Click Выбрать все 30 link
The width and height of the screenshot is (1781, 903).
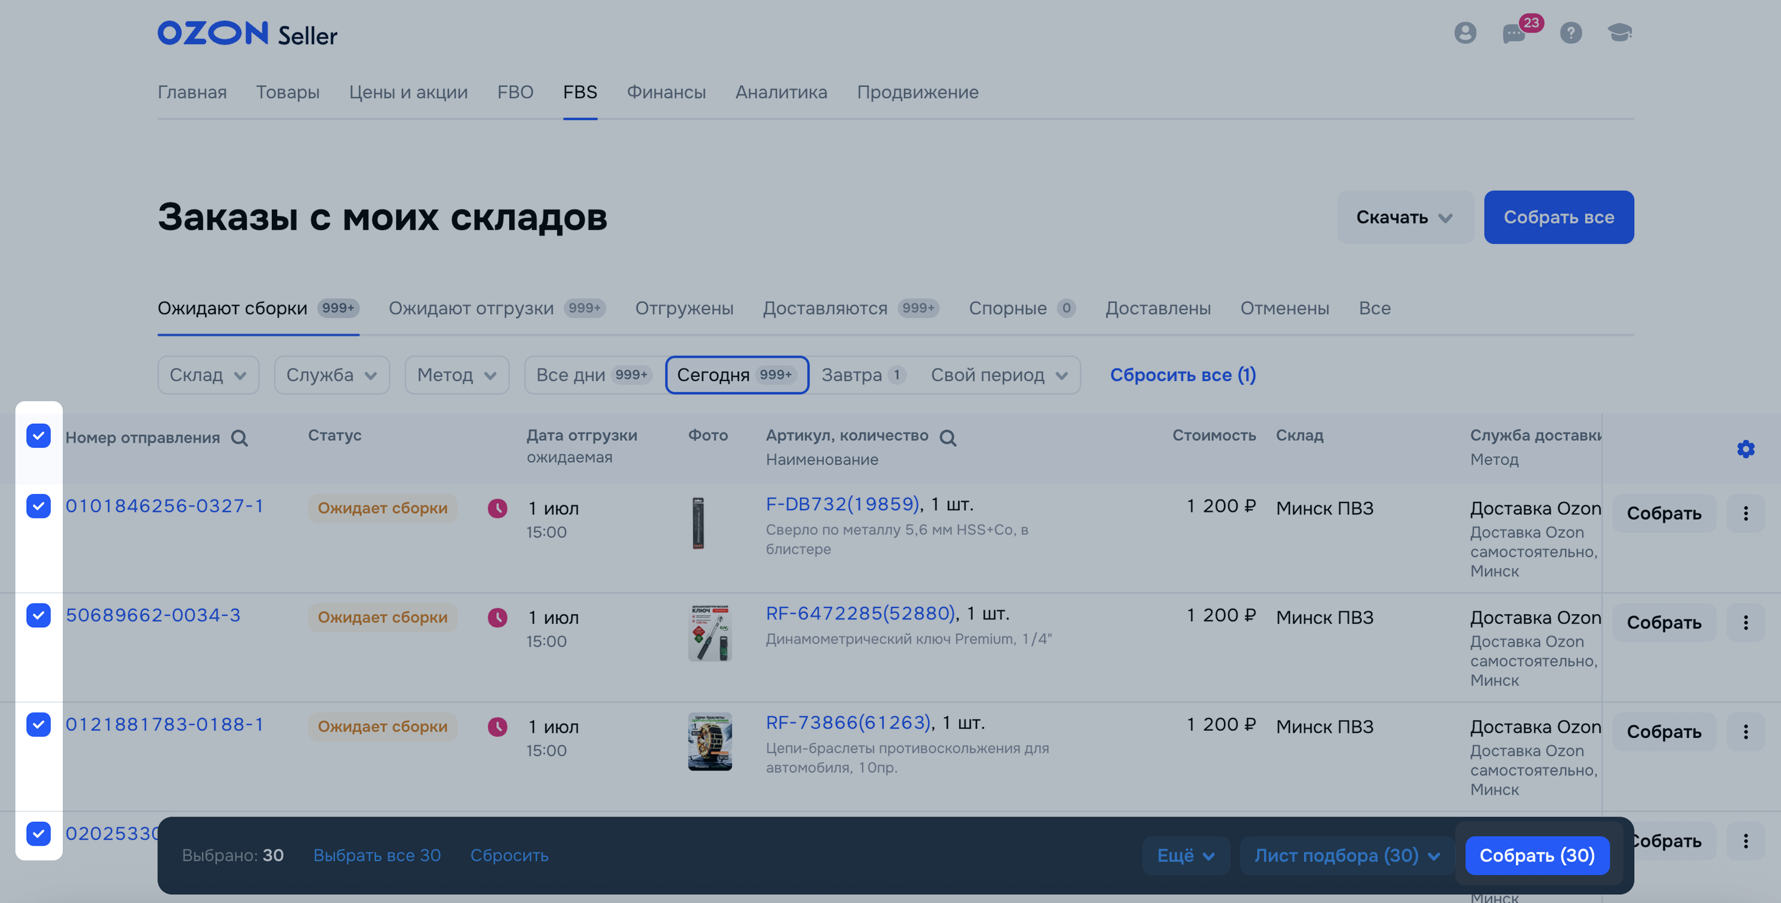377,856
